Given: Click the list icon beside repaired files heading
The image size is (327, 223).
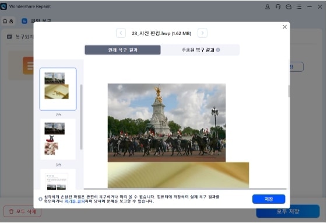Looking at the screenshot, I should [9, 37].
